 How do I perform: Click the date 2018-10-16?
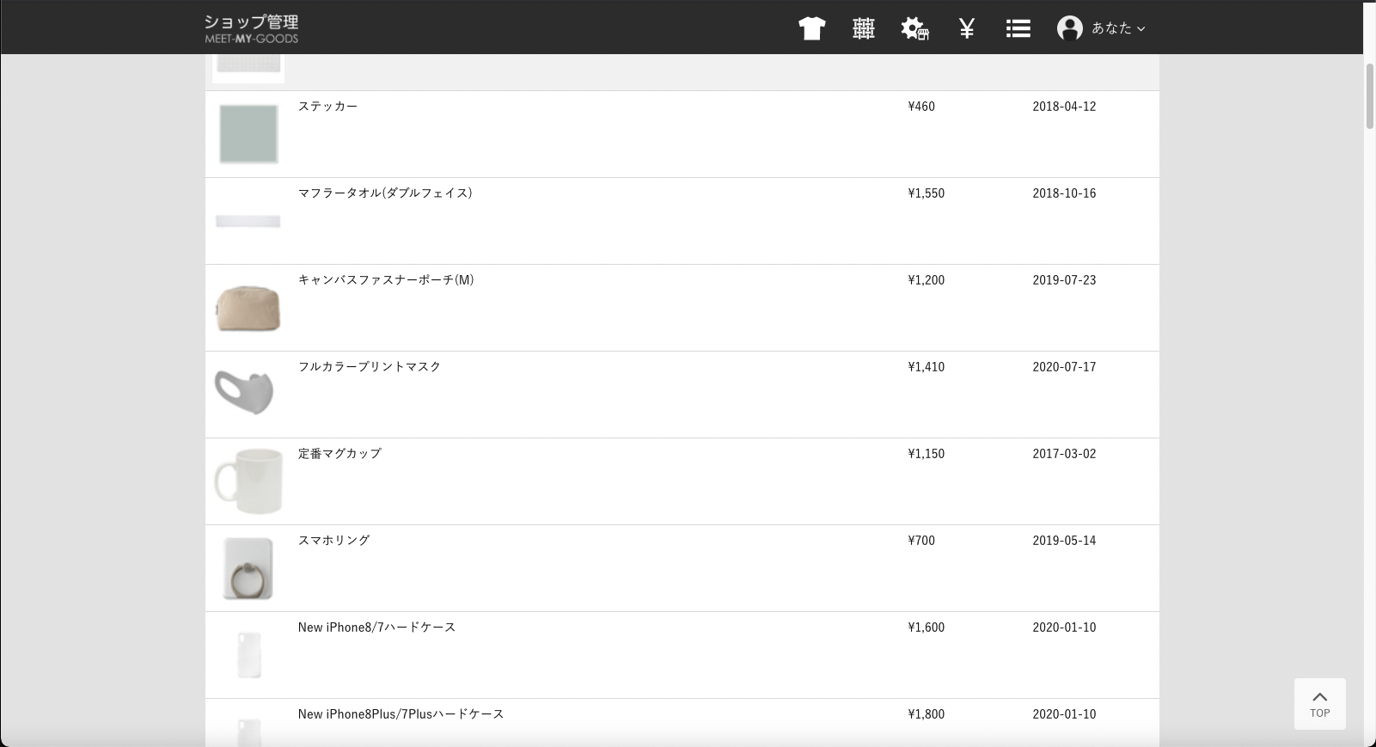[x=1064, y=193]
